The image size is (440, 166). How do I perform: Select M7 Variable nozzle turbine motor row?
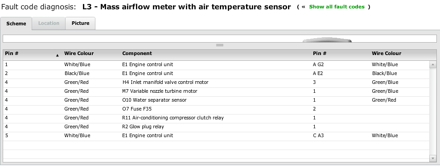pyautogui.click(x=216, y=91)
